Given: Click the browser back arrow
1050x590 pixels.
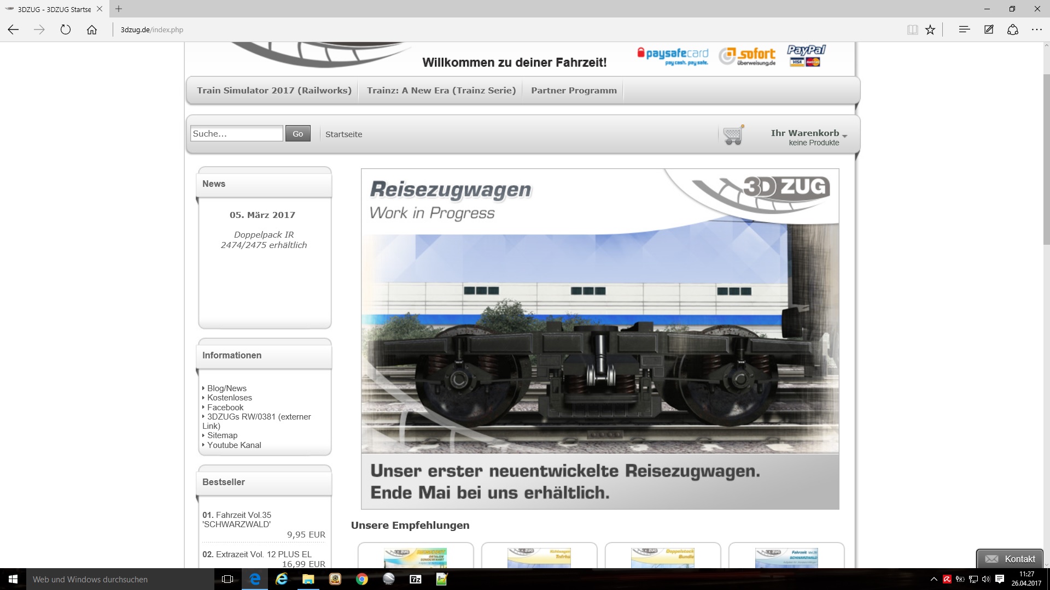Looking at the screenshot, I should pos(13,30).
